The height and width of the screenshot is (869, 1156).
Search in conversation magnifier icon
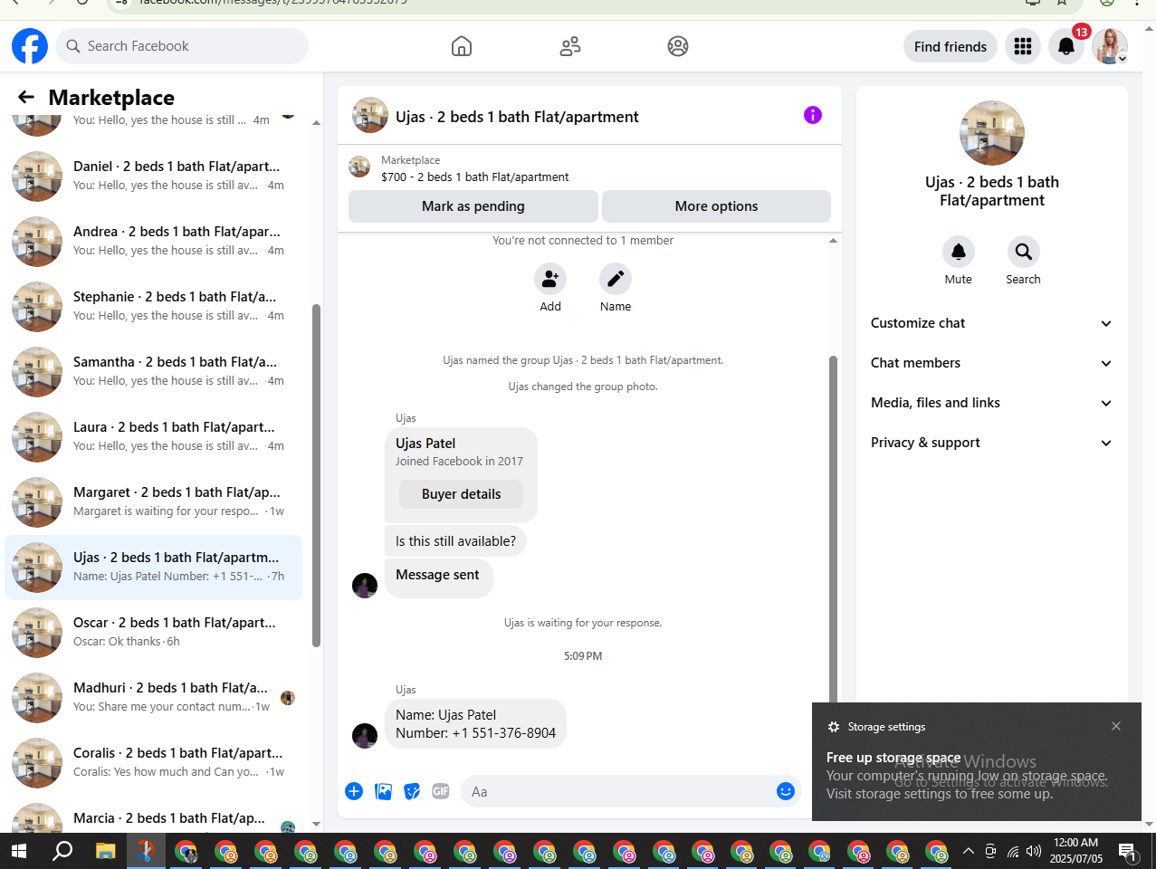pyautogui.click(x=1024, y=252)
